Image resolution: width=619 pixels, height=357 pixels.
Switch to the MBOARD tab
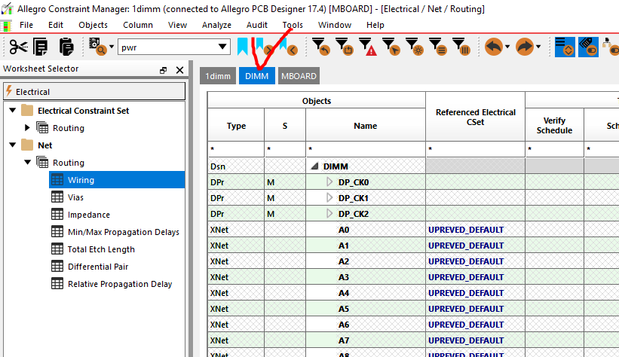299,76
